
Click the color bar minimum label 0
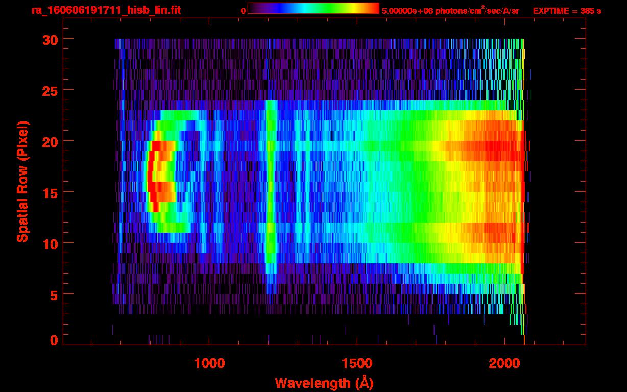pos(243,11)
